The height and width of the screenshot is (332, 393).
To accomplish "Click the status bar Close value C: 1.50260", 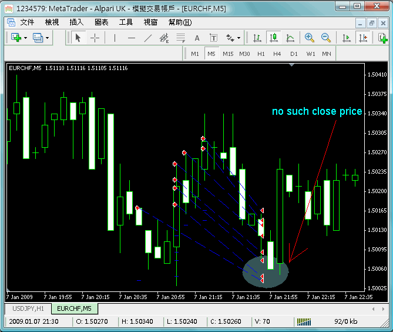I will (x=226, y=322).
